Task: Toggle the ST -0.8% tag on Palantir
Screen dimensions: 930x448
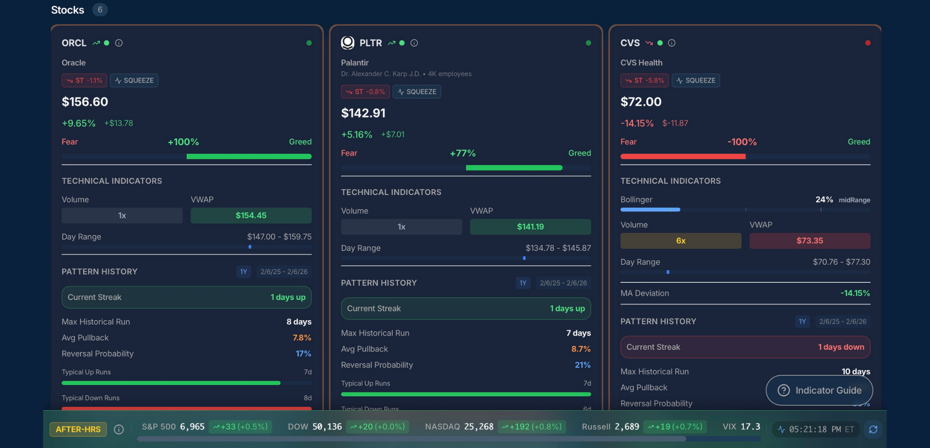Action: click(x=365, y=91)
